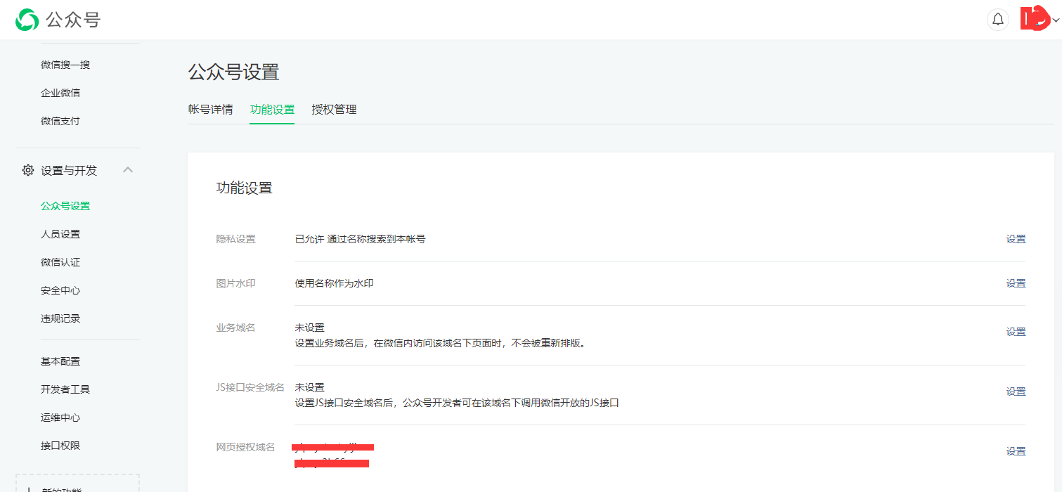Open 安全中心 from the sidebar
Screen dimensions: 1062x492
click(x=60, y=290)
